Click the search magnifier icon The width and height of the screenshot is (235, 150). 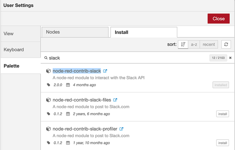pos(46,58)
